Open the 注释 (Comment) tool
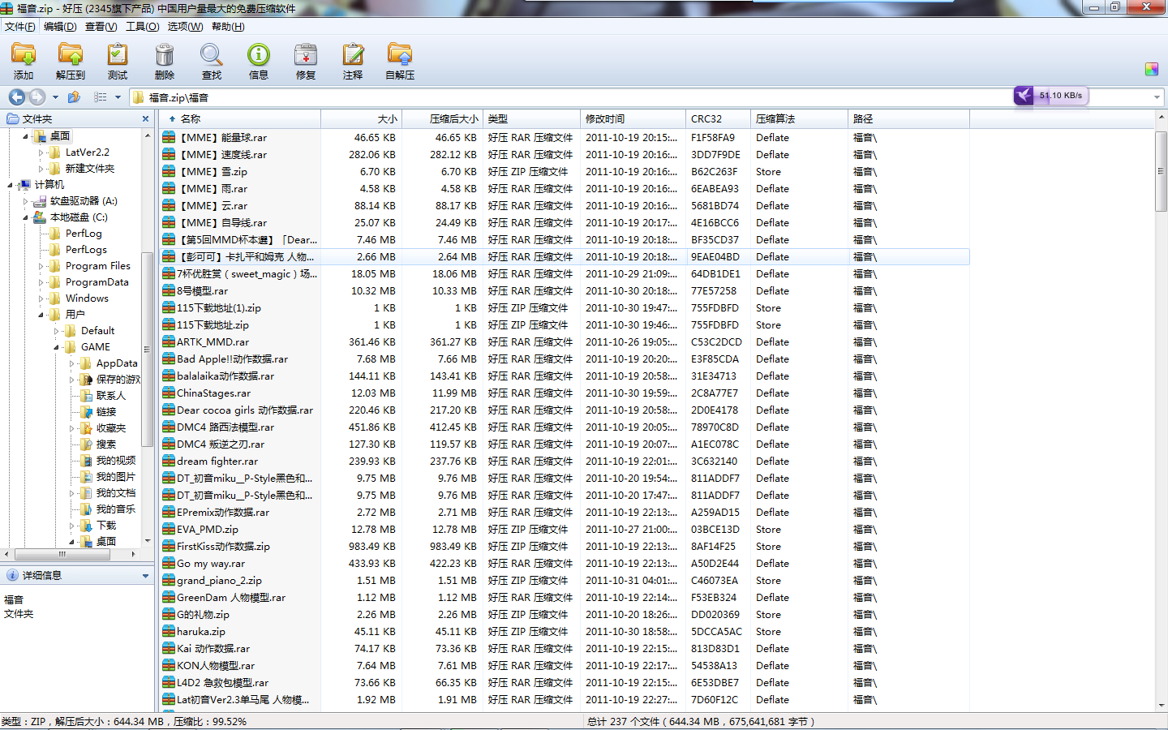 pyautogui.click(x=353, y=61)
